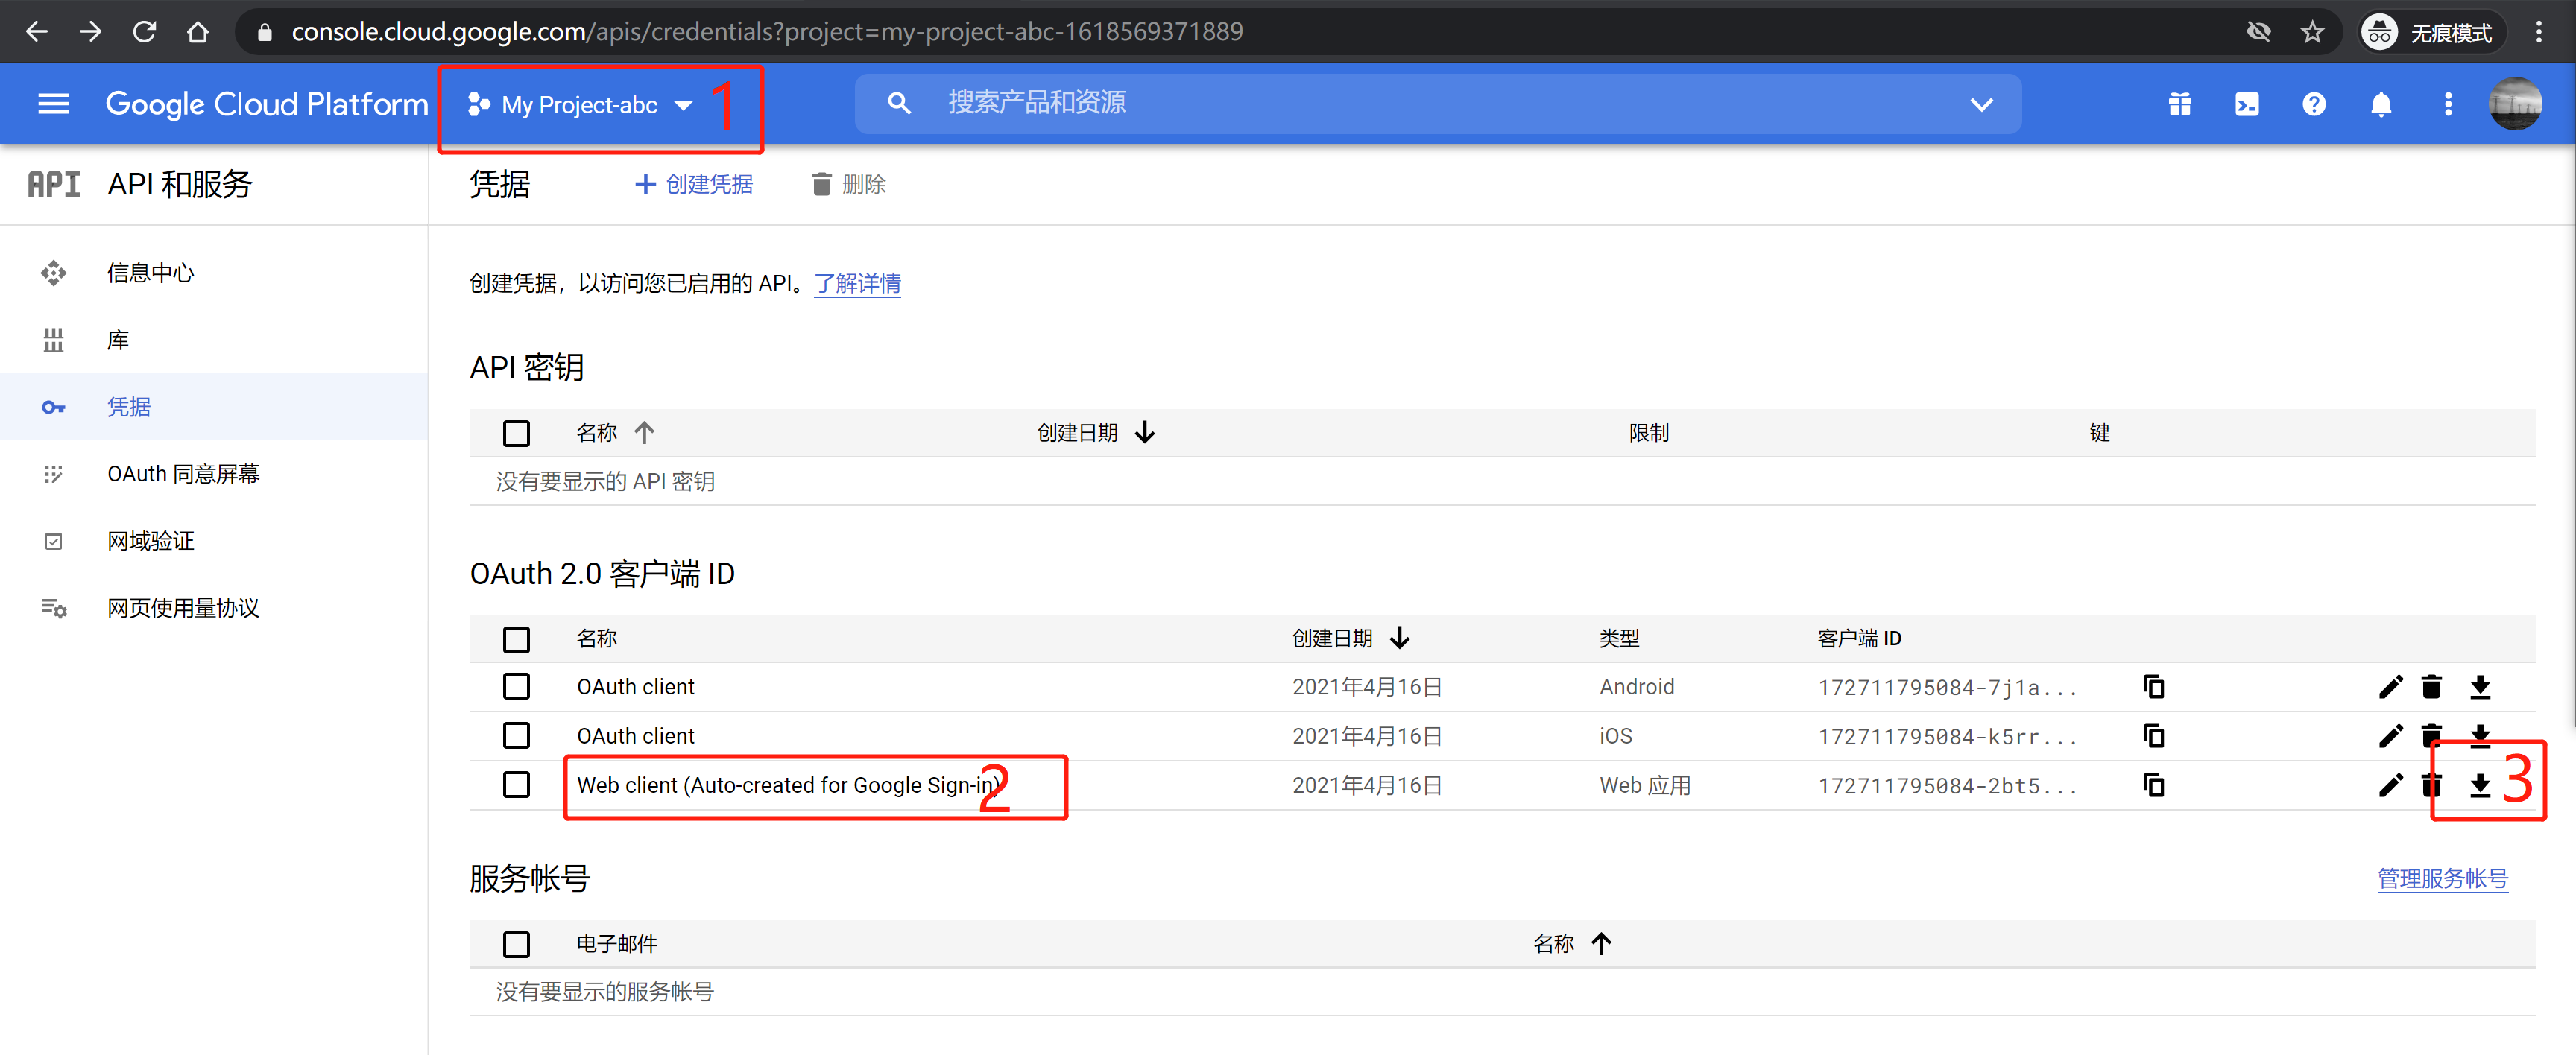This screenshot has width=2576, height=1055.
Task: Download Android OAuth client JSON
Action: (2480, 687)
